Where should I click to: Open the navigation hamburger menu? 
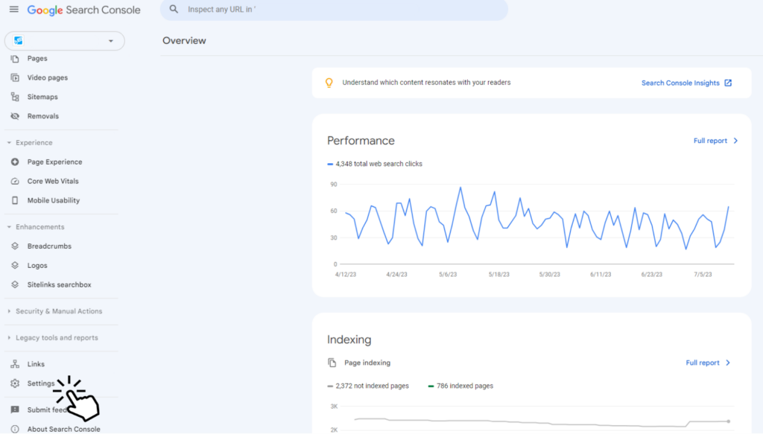pyautogui.click(x=13, y=10)
